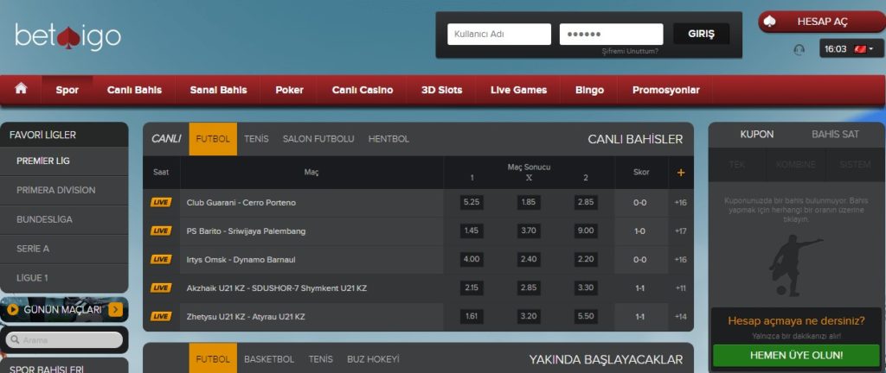Expand +11 markets for Akzhaik U21 match

click(681, 288)
